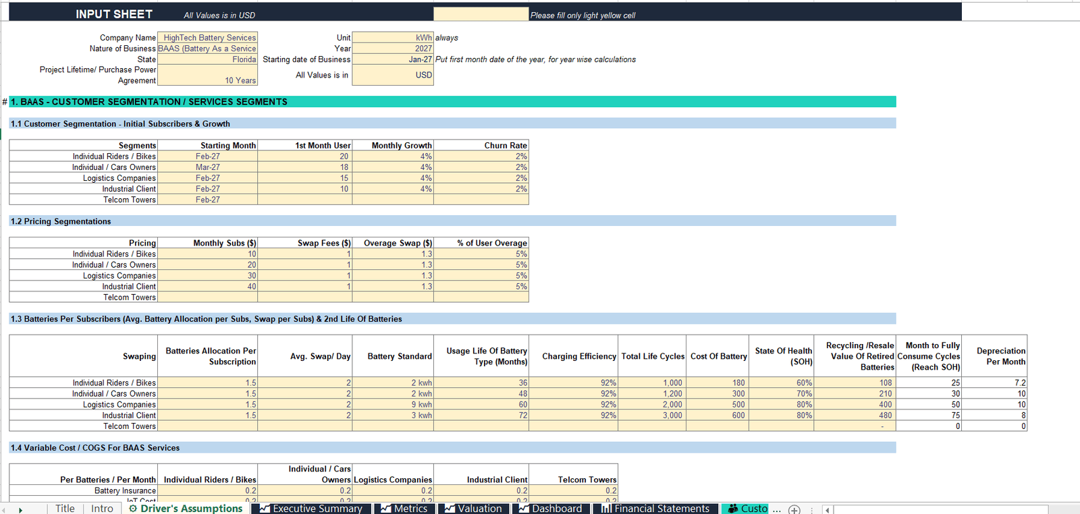
Task: Open the Valuation sheet tab
Action: point(474,509)
